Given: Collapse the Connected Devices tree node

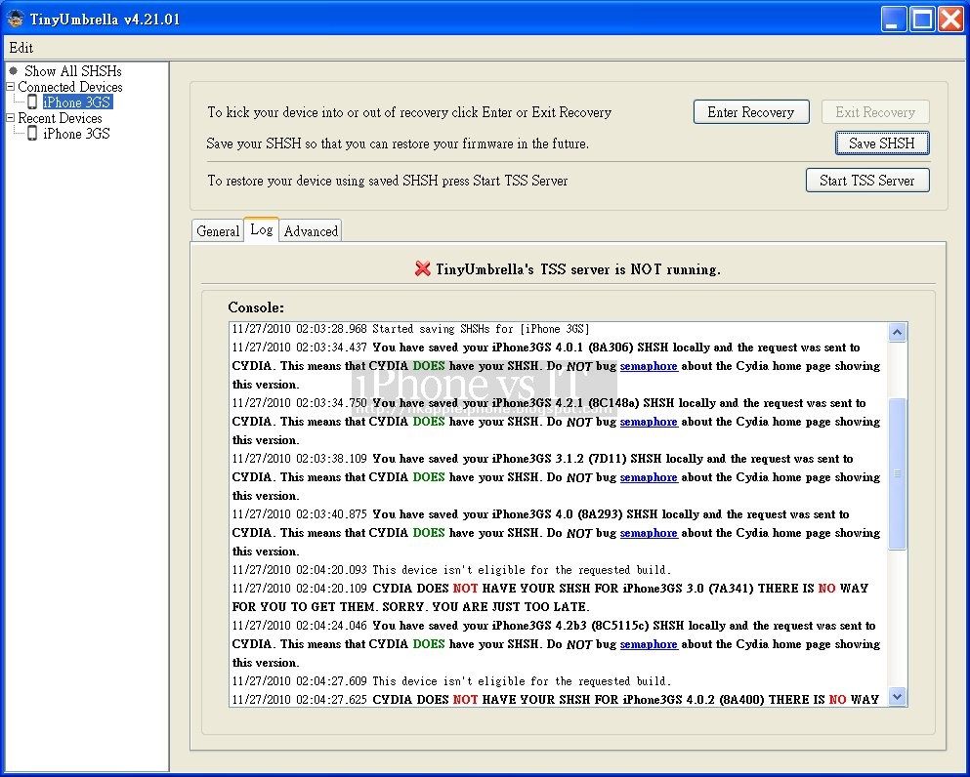Looking at the screenshot, I should [x=10, y=87].
